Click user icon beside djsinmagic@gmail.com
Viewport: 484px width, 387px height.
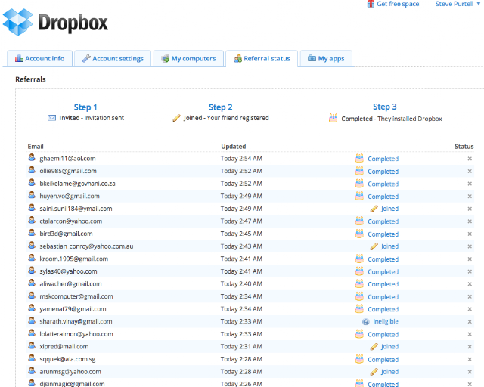click(32, 383)
